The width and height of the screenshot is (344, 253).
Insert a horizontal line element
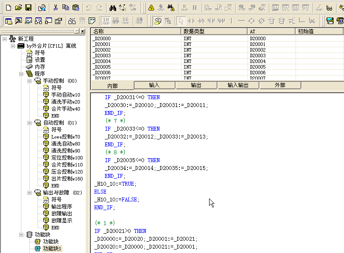click(x=241, y=21)
